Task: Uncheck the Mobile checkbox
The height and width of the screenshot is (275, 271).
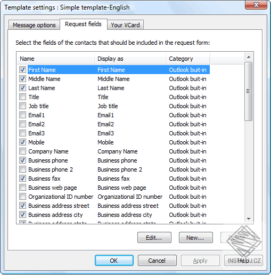Action: [22, 142]
